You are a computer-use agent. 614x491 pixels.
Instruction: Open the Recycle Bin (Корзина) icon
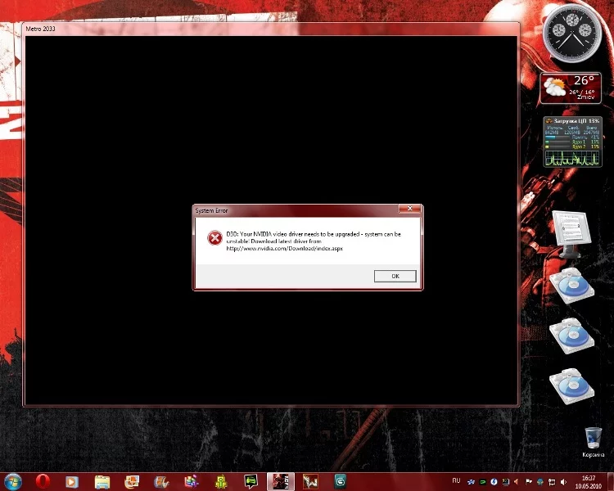click(593, 442)
